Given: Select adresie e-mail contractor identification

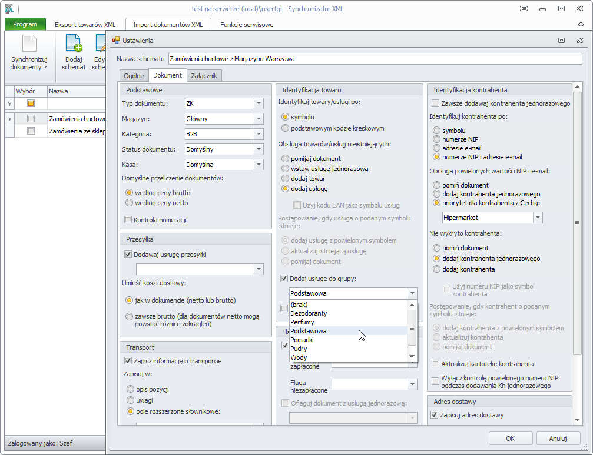Looking at the screenshot, I should (x=437, y=148).
